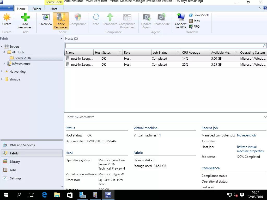Open the PowerShell window
Viewport: 267px width, 200px height.
click(x=199, y=15)
